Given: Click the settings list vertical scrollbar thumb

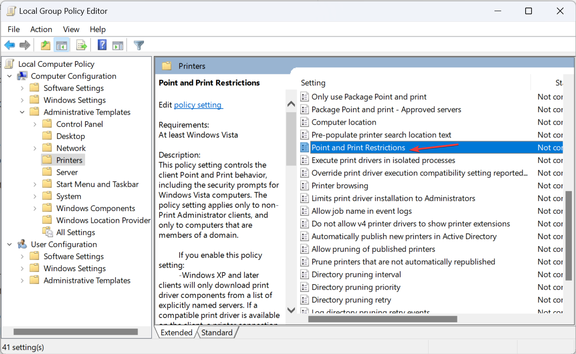Looking at the screenshot, I should 568,236.
